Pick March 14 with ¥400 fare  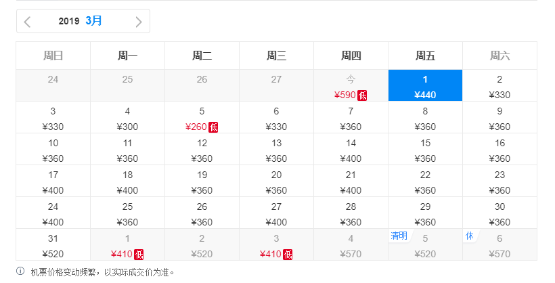point(351,149)
